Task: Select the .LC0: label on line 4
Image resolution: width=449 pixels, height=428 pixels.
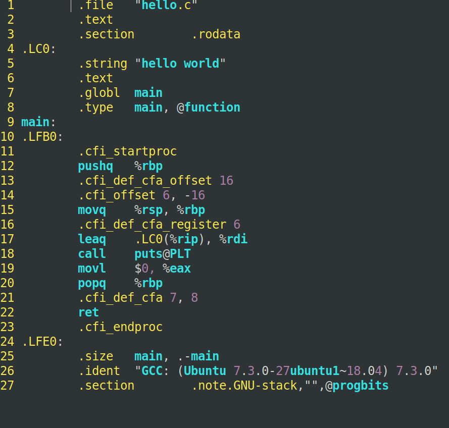Action: pos(39,49)
